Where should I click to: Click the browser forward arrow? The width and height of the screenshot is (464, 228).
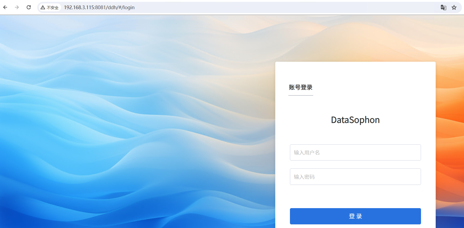pyautogui.click(x=17, y=7)
